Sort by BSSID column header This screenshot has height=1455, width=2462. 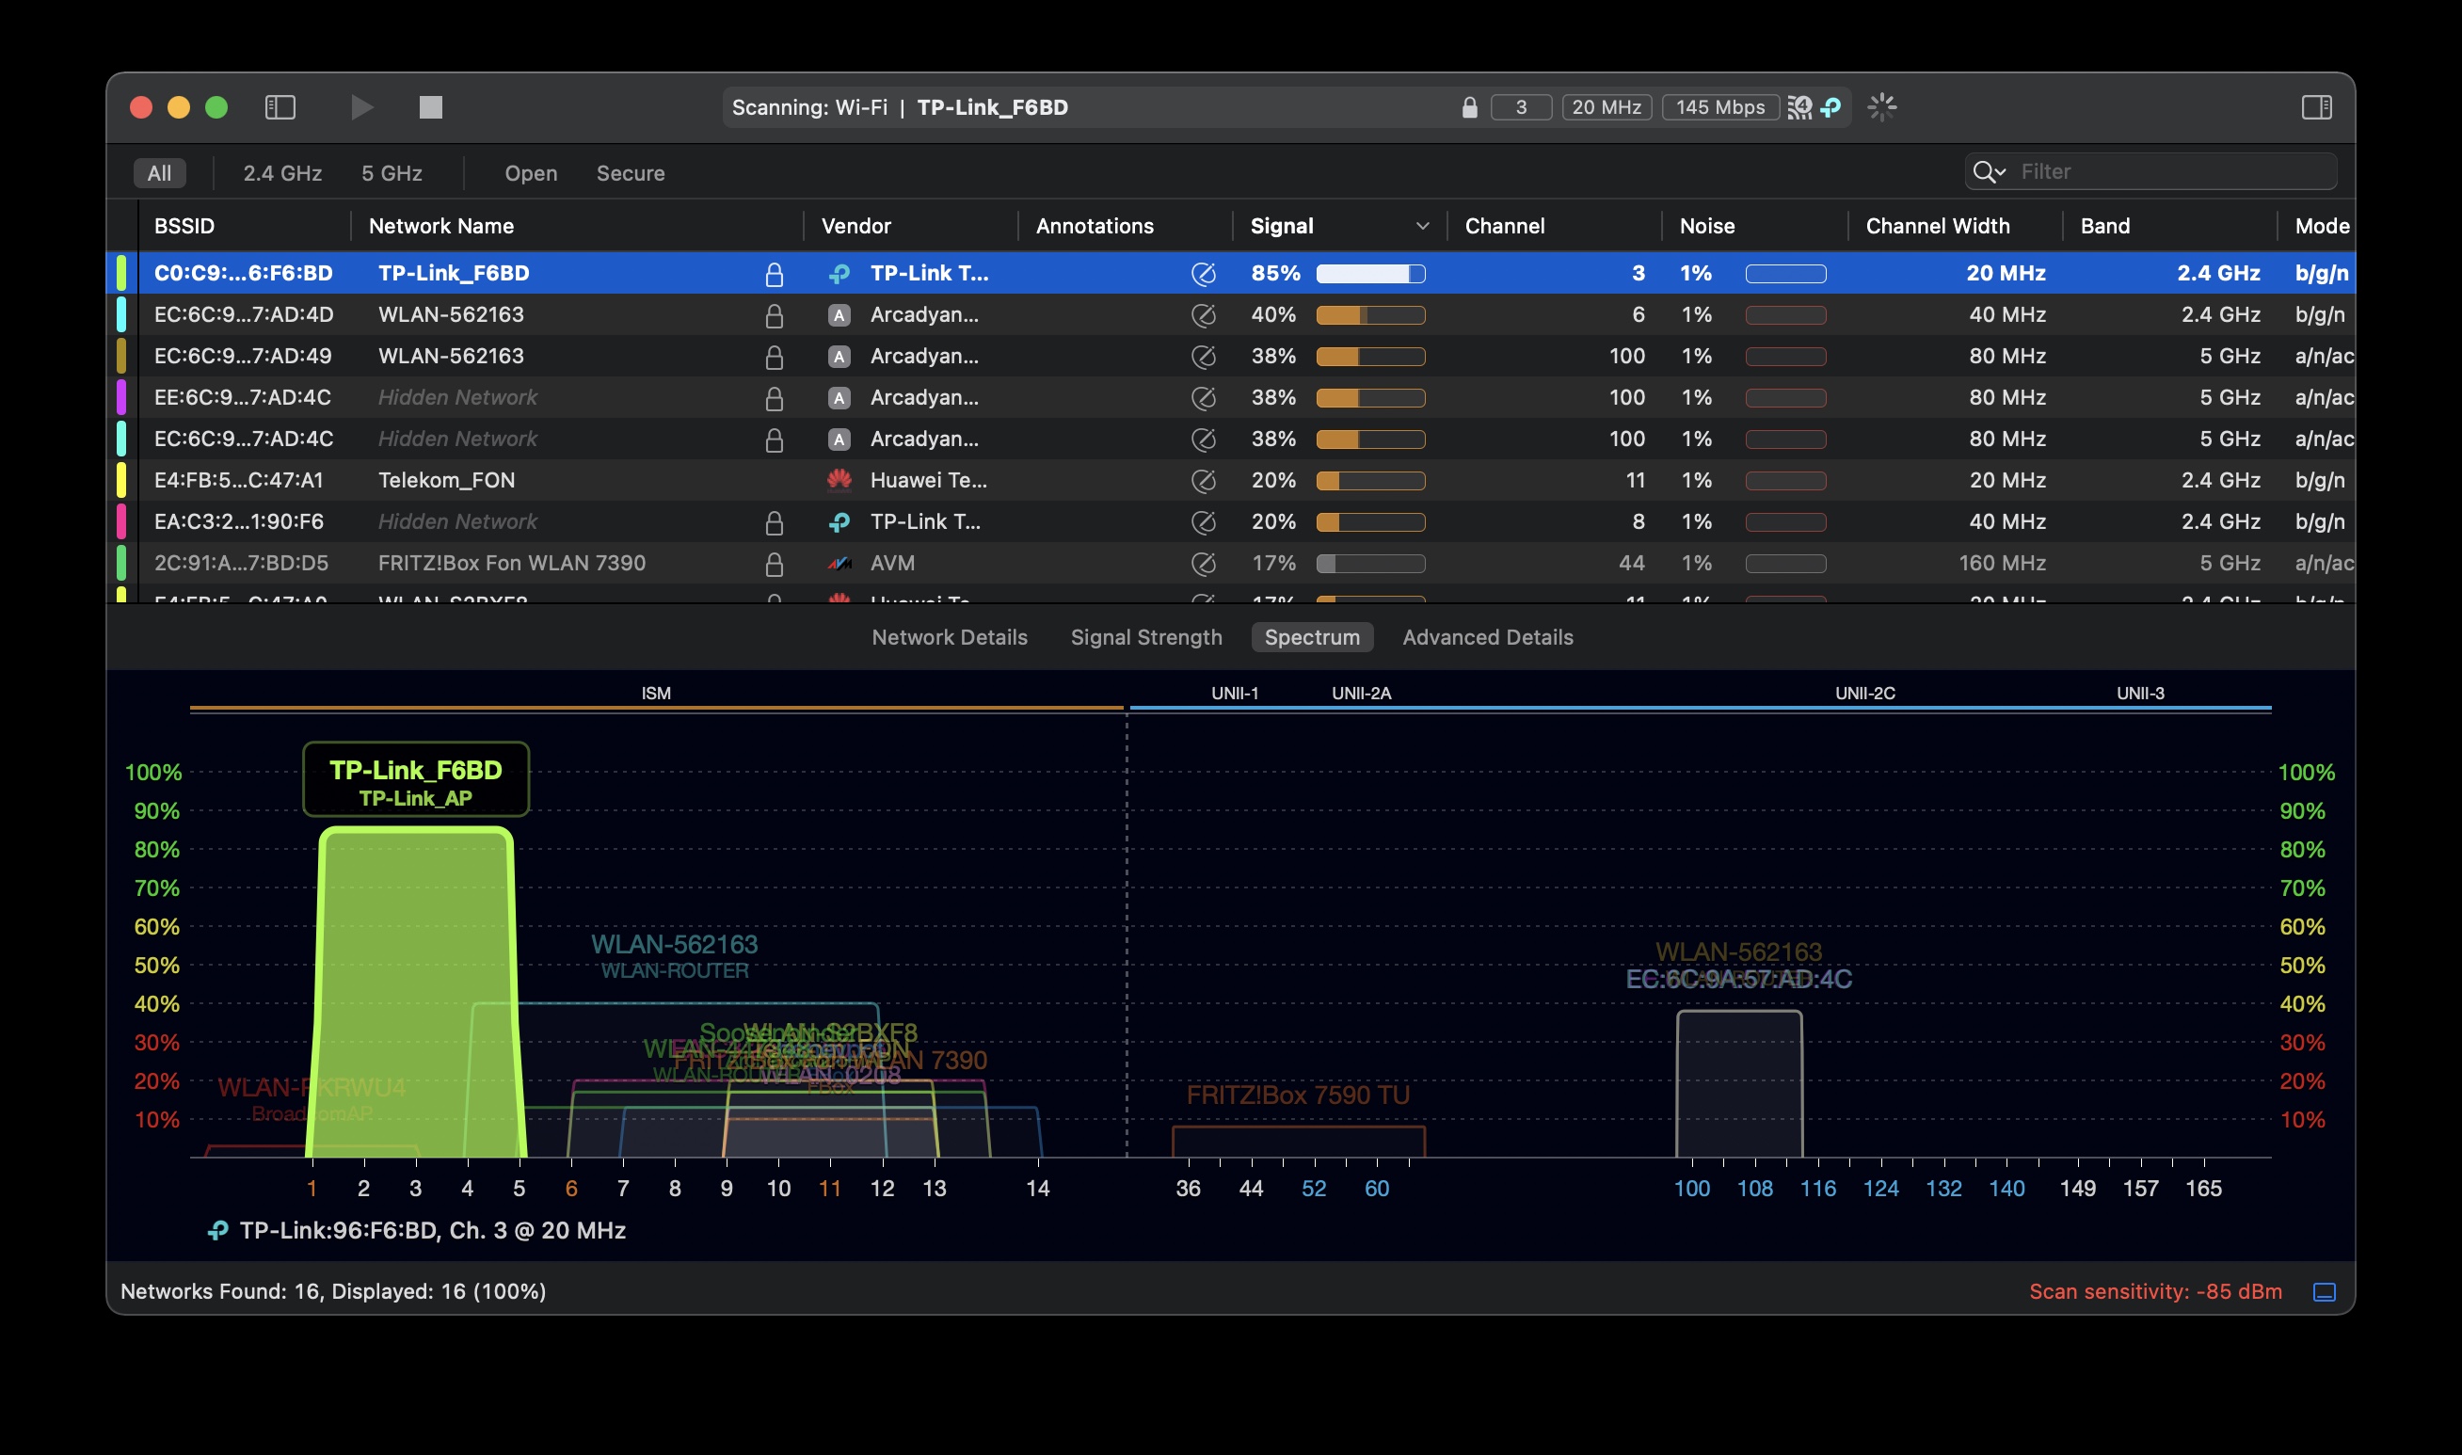(x=184, y=226)
